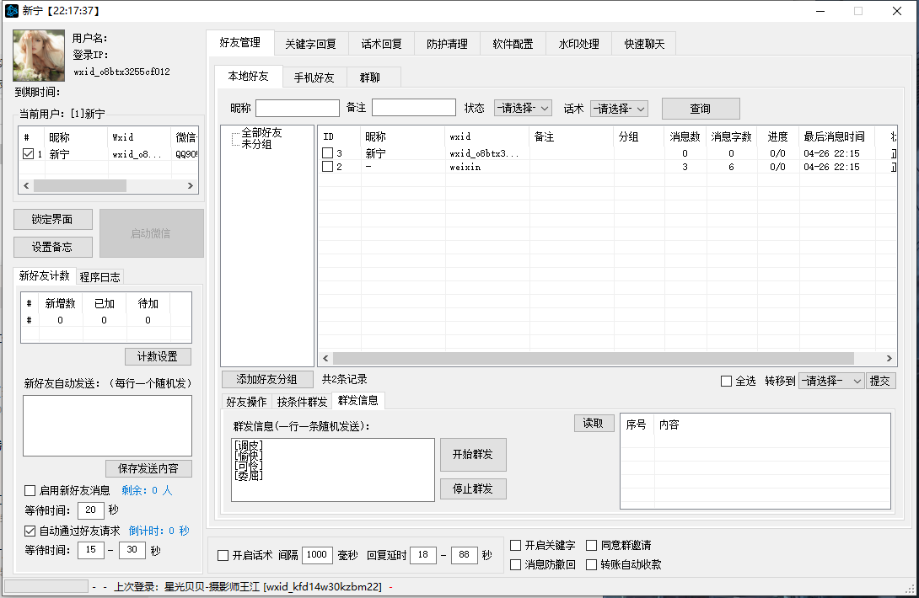This screenshot has height=598, width=919.
Task: Click right arrow of account list scrollbar
Action: 190,185
